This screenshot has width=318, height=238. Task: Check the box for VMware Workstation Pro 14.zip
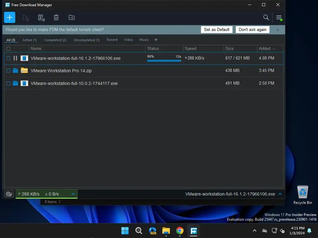8,71
